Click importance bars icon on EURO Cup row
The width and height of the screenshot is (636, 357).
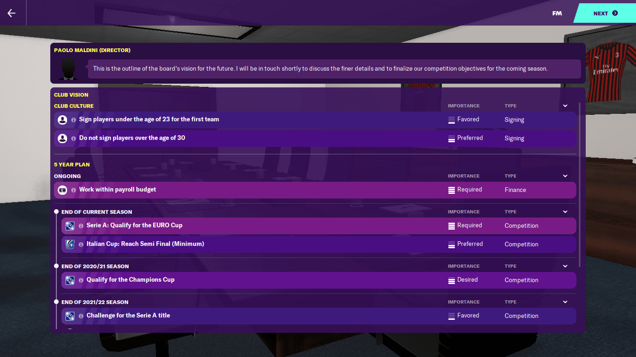451,225
